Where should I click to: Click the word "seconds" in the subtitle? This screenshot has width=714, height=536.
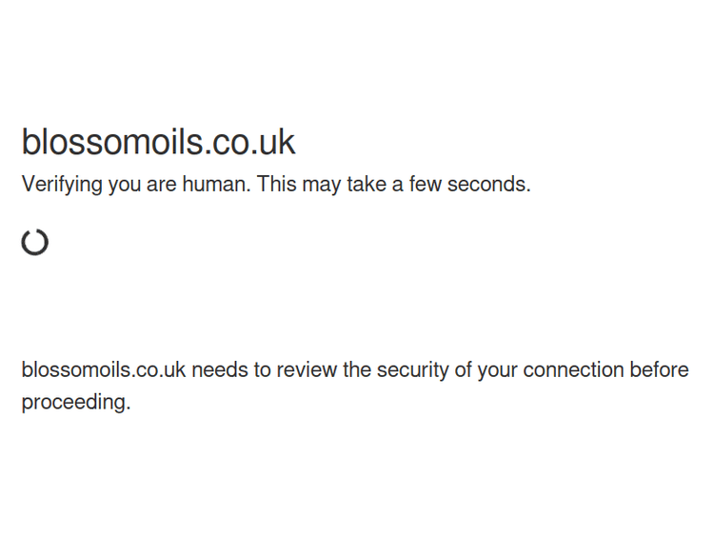point(488,185)
